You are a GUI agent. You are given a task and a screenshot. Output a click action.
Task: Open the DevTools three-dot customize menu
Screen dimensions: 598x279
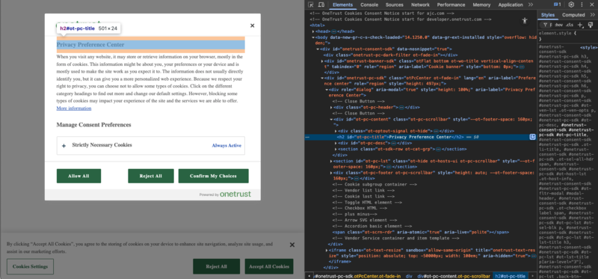tap(582, 4)
